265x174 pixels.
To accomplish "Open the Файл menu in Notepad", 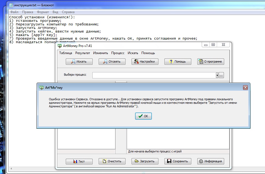I will pyautogui.click(x=14, y=12).
